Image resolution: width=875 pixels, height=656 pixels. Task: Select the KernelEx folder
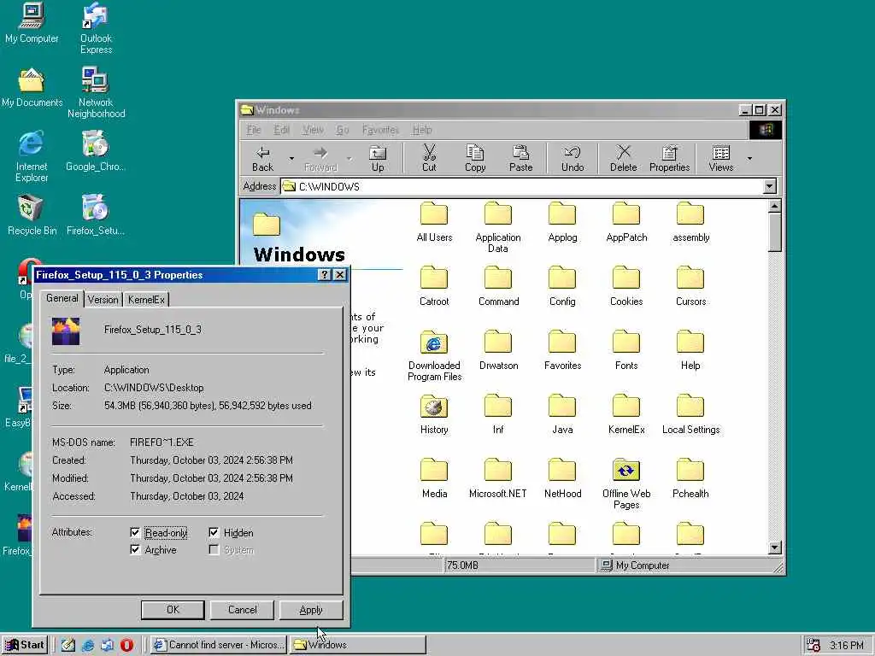coord(626,414)
